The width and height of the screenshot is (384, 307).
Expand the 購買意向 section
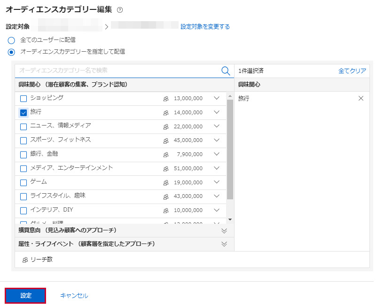[224, 230]
